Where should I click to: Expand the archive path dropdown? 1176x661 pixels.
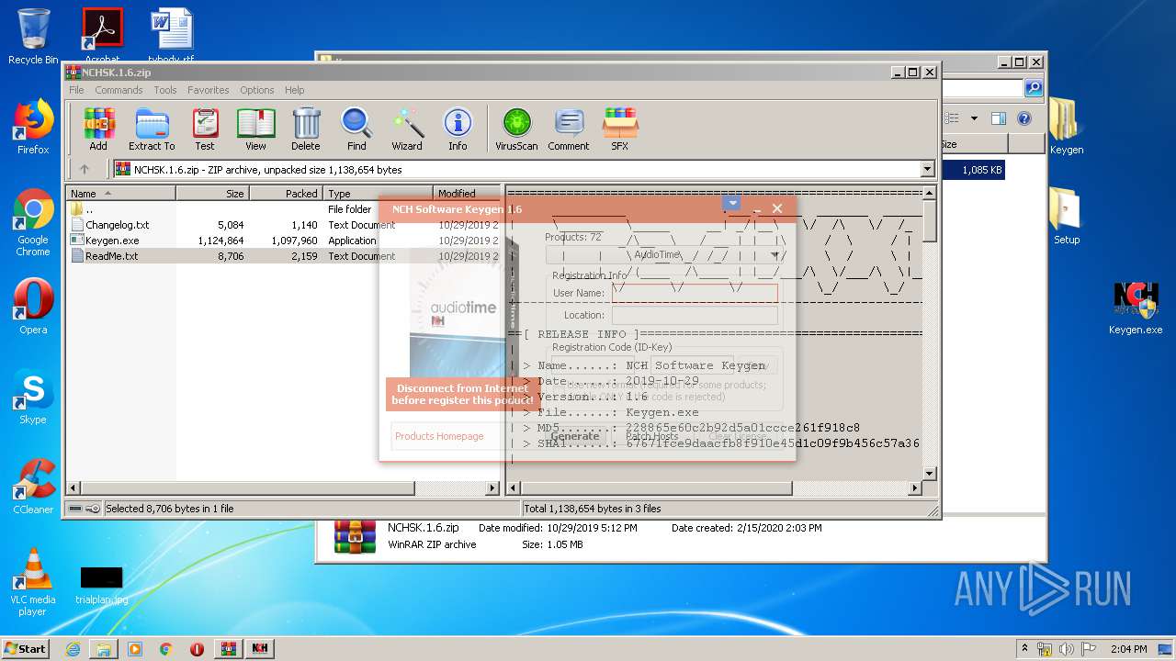(x=927, y=169)
